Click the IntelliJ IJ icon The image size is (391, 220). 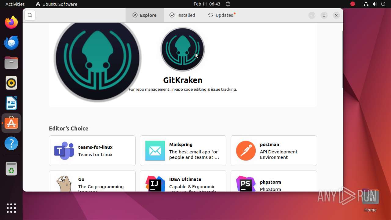pos(155,183)
